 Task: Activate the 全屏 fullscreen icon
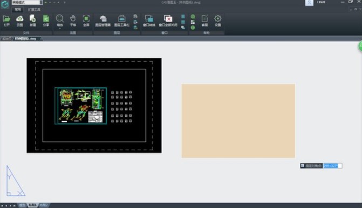(86, 21)
